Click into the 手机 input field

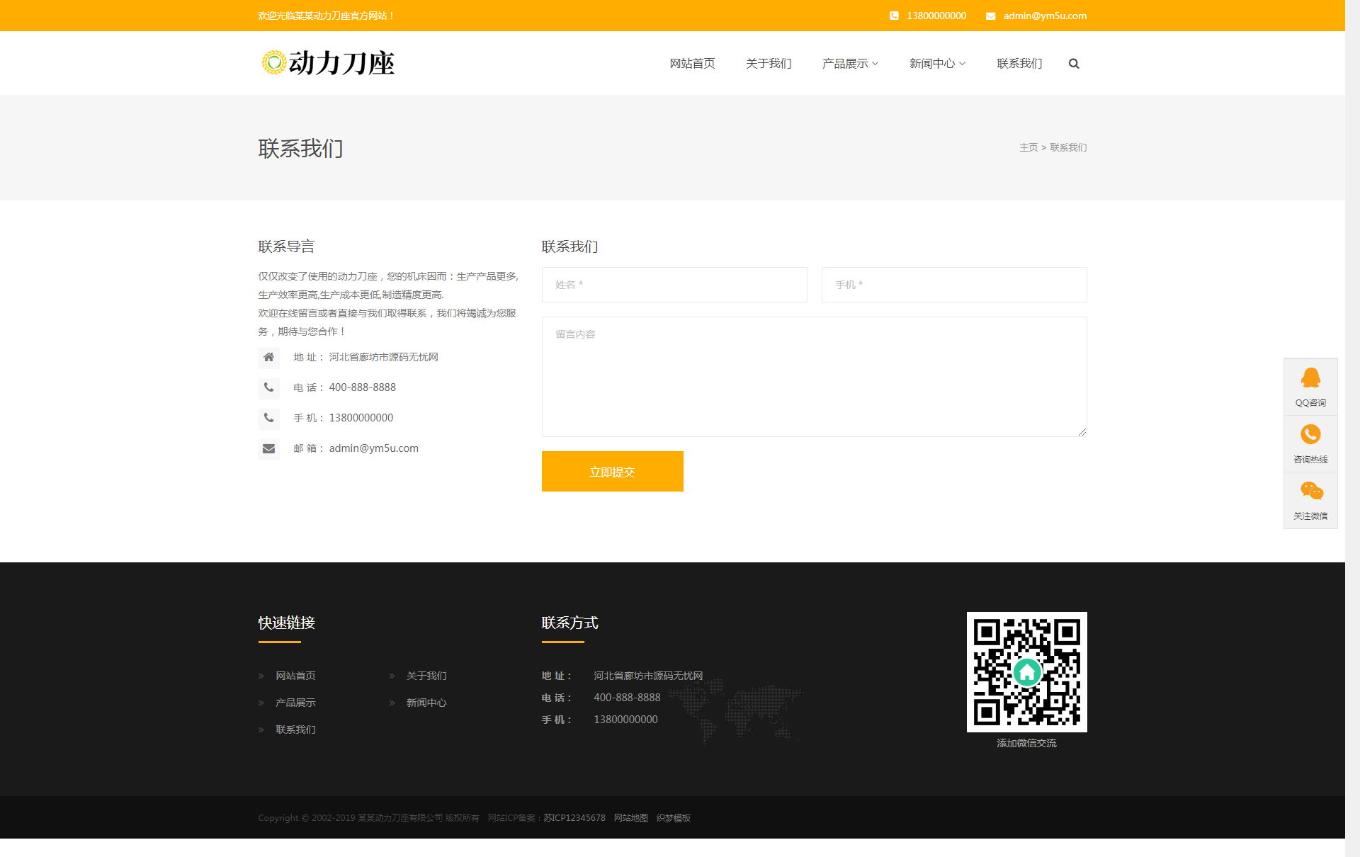953,285
